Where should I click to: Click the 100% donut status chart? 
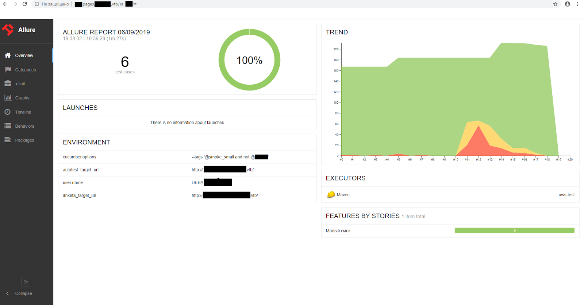pos(249,60)
